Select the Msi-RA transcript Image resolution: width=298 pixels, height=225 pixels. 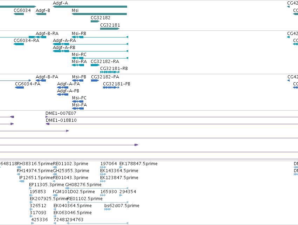pos(78,65)
